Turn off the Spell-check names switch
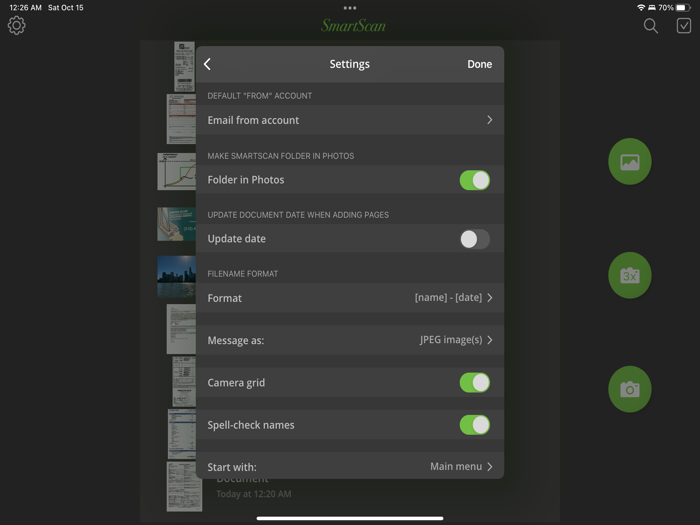The height and width of the screenshot is (525, 700). pyautogui.click(x=474, y=425)
